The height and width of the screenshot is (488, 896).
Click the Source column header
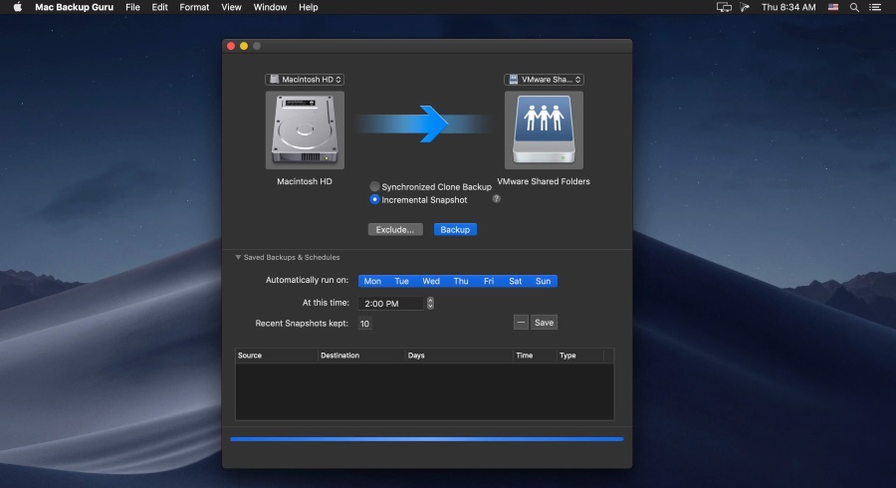pyautogui.click(x=277, y=356)
